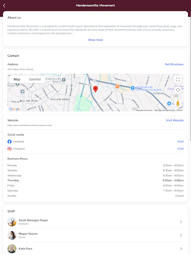Switch map to Map view
The image size is (191, 255).
pyautogui.click(x=17, y=79)
